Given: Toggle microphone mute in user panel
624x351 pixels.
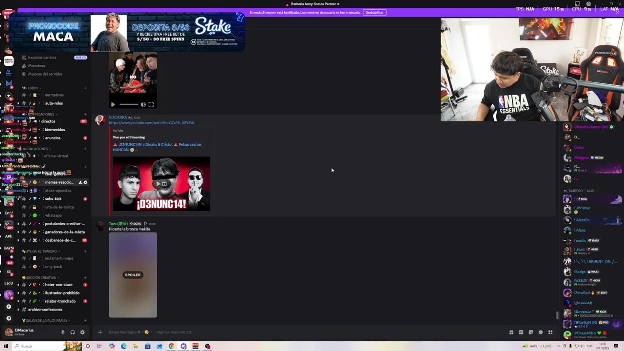Looking at the screenshot, I should click(x=62, y=332).
